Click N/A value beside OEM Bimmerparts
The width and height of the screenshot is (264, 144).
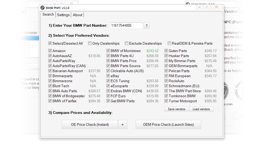click(209, 66)
